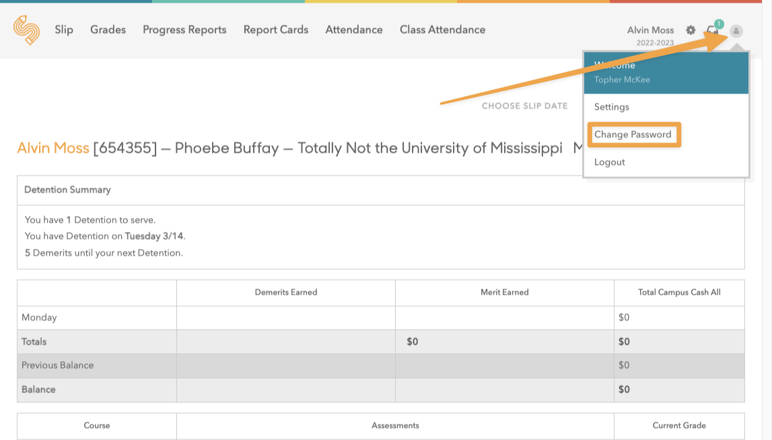Click the green notification badge

coord(719,24)
